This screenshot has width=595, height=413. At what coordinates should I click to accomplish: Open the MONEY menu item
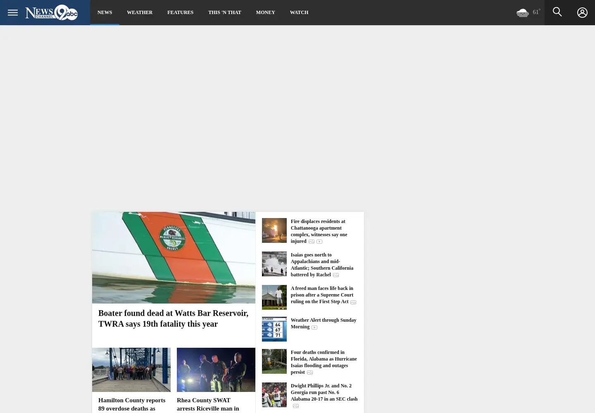point(265,12)
